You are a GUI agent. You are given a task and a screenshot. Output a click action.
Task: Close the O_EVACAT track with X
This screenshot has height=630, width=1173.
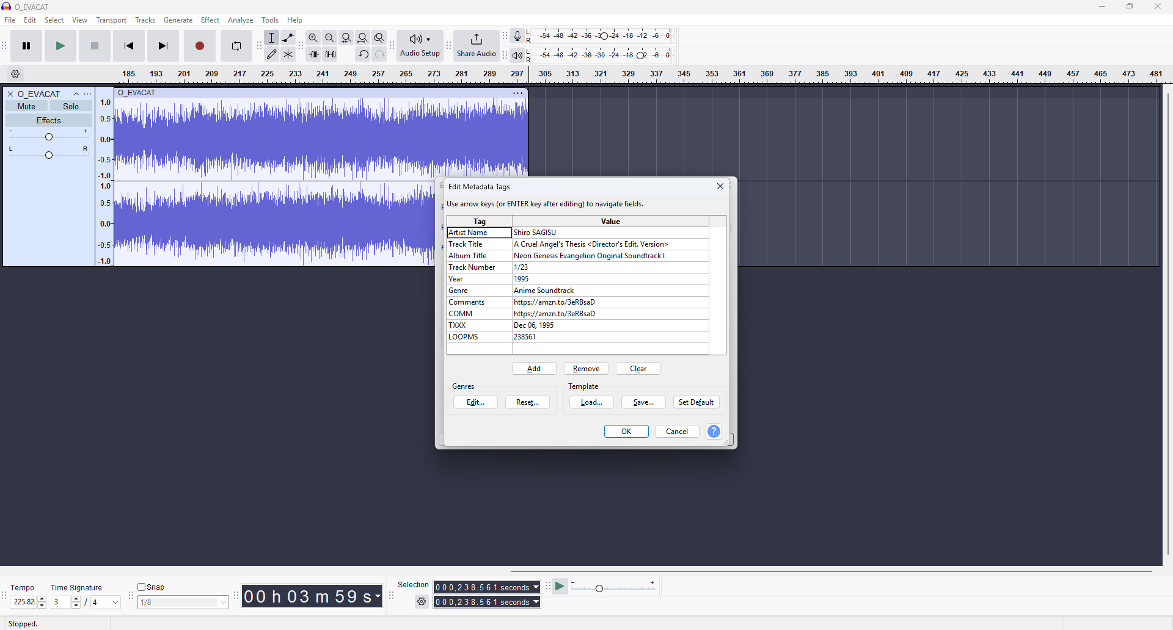10,94
